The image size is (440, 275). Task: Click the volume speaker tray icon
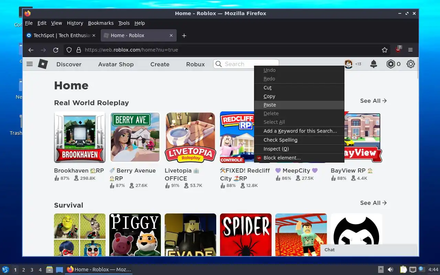(390, 269)
